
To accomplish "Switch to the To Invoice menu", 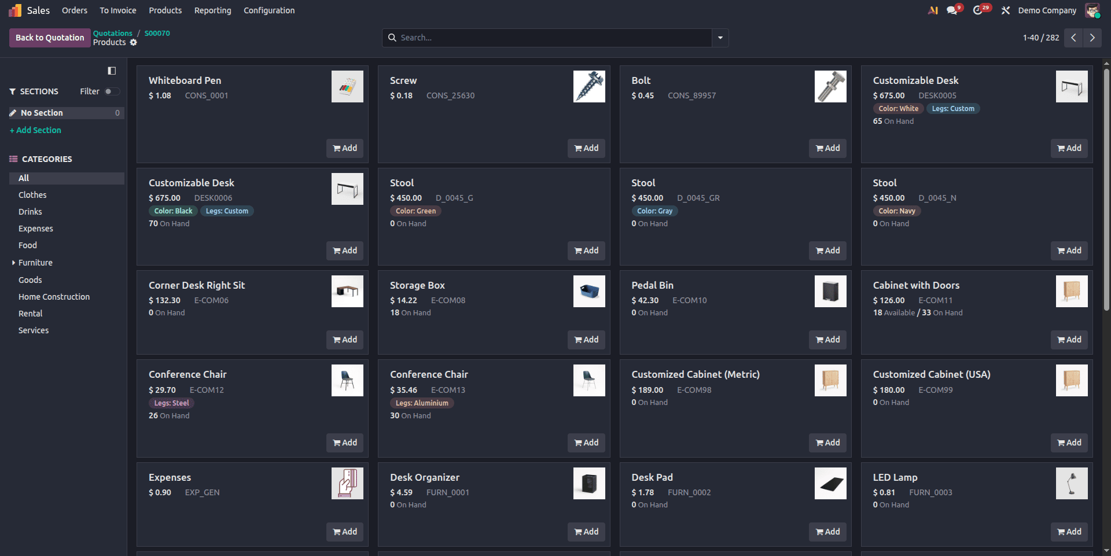I will (117, 10).
